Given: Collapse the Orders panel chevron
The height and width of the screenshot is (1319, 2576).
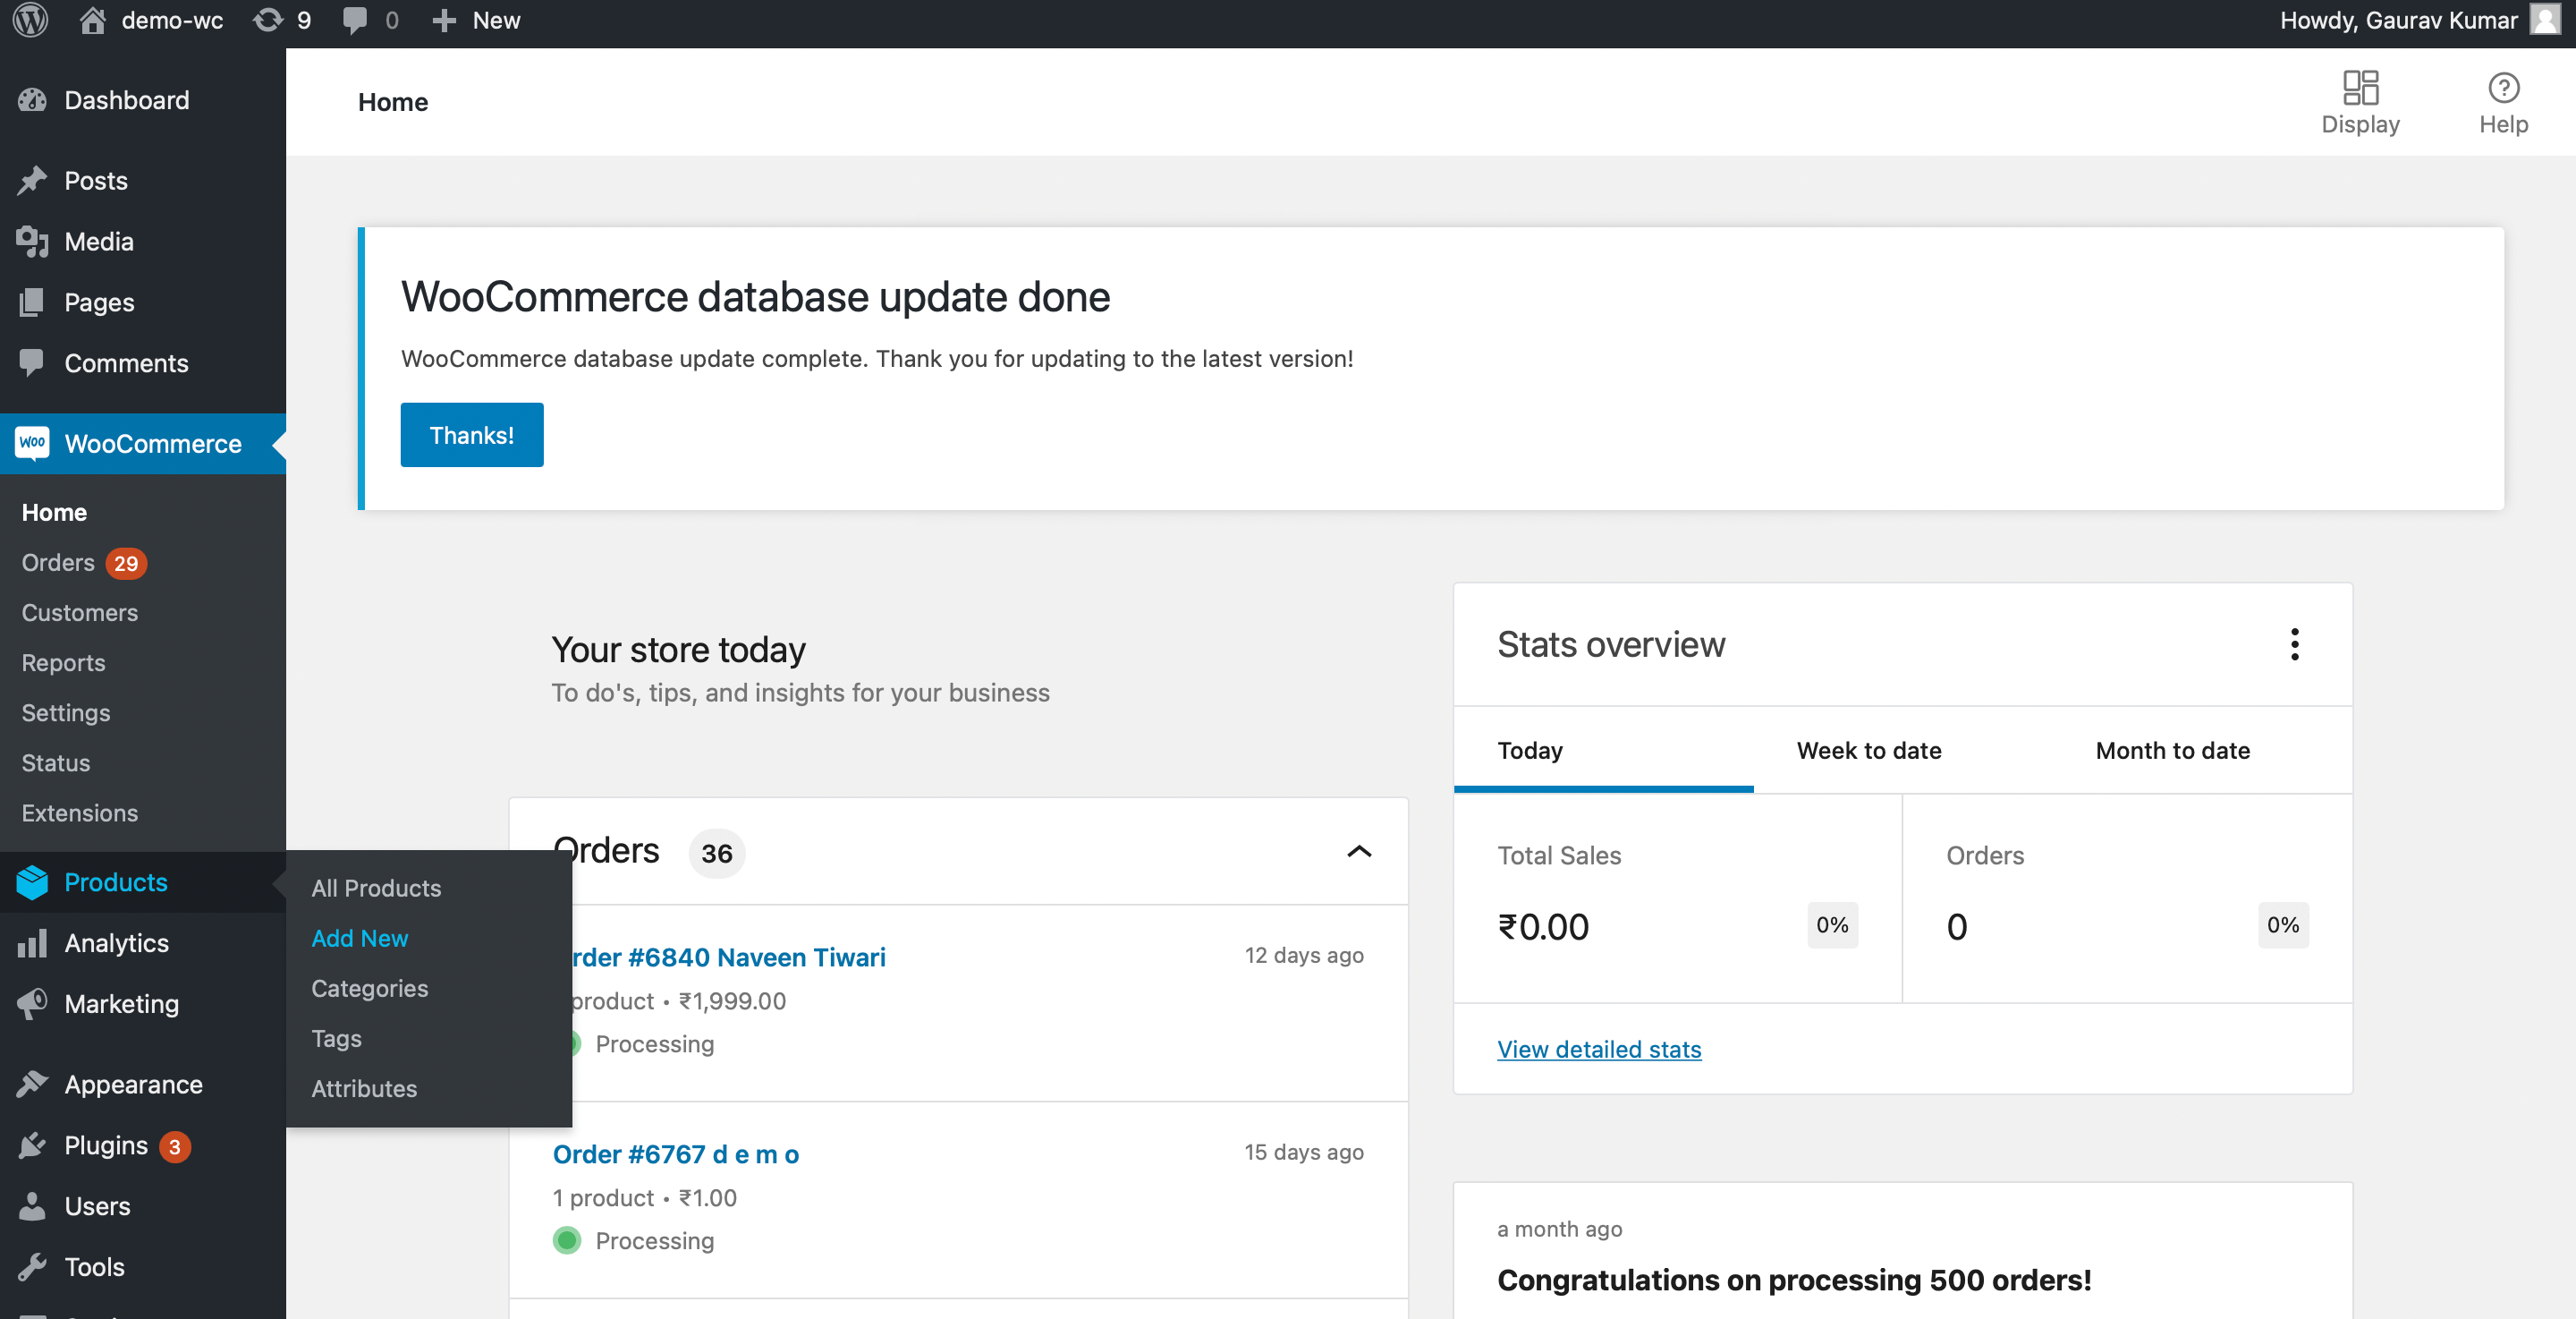Looking at the screenshot, I should (1358, 852).
